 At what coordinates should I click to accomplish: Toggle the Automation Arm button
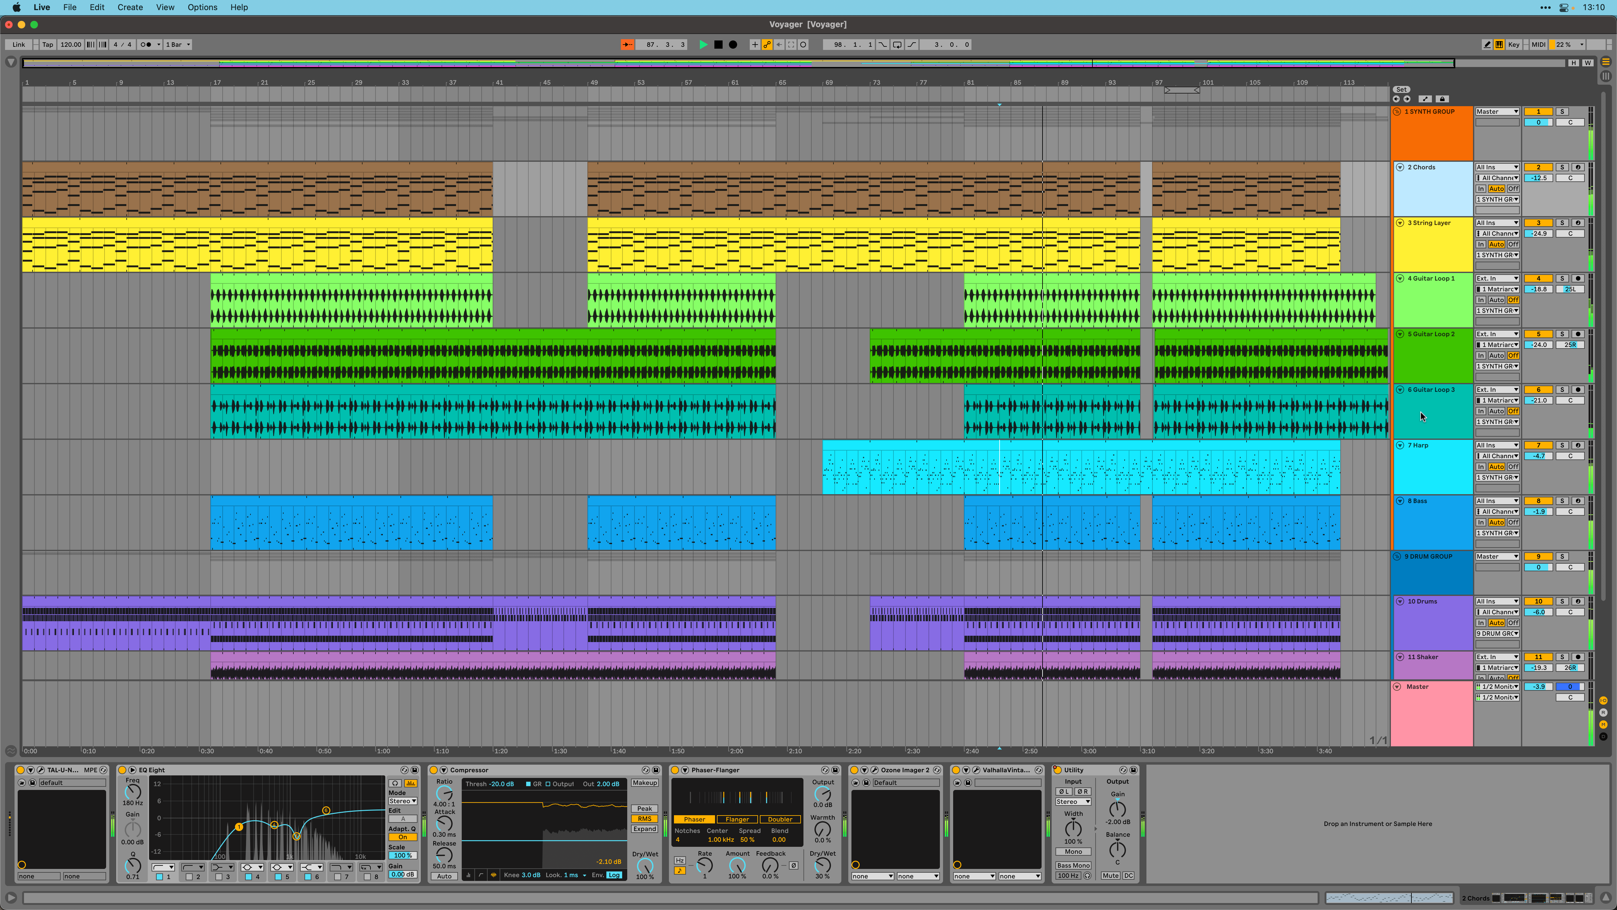[767, 45]
